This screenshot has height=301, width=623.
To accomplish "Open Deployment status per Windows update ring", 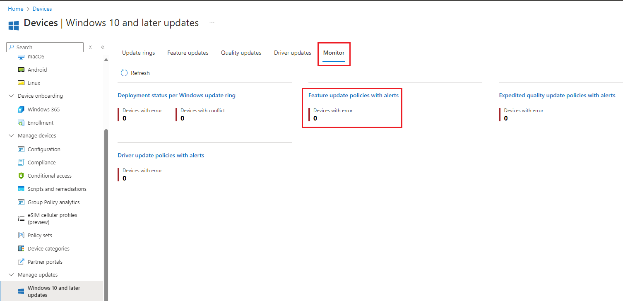I will pyautogui.click(x=177, y=95).
